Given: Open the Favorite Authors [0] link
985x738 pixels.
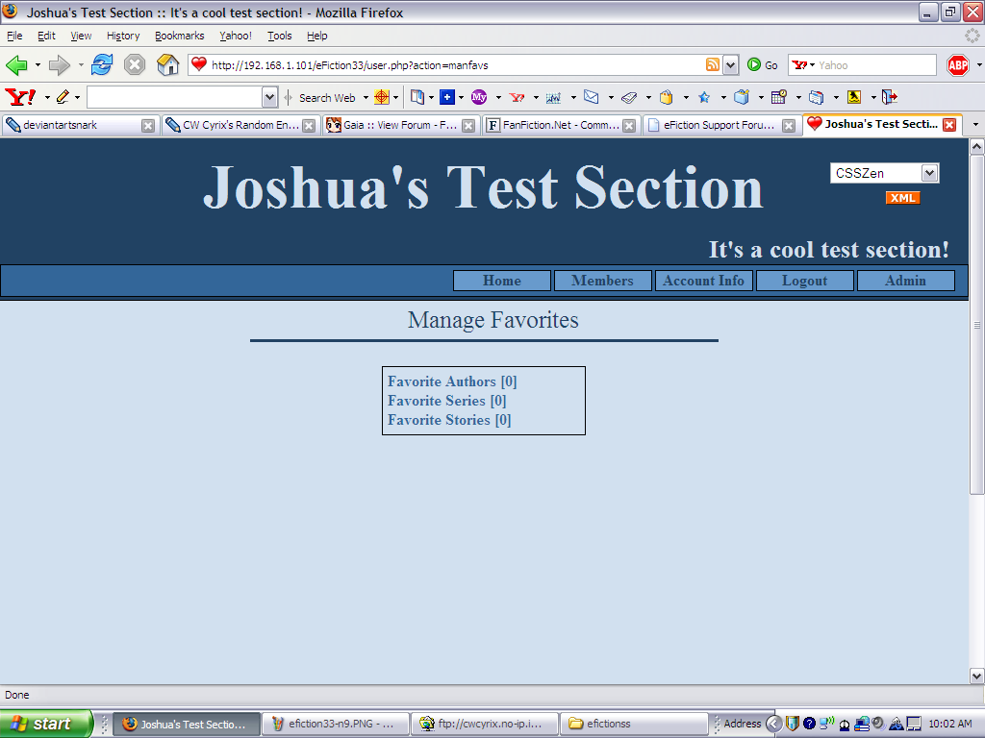Looking at the screenshot, I should [x=452, y=381].
